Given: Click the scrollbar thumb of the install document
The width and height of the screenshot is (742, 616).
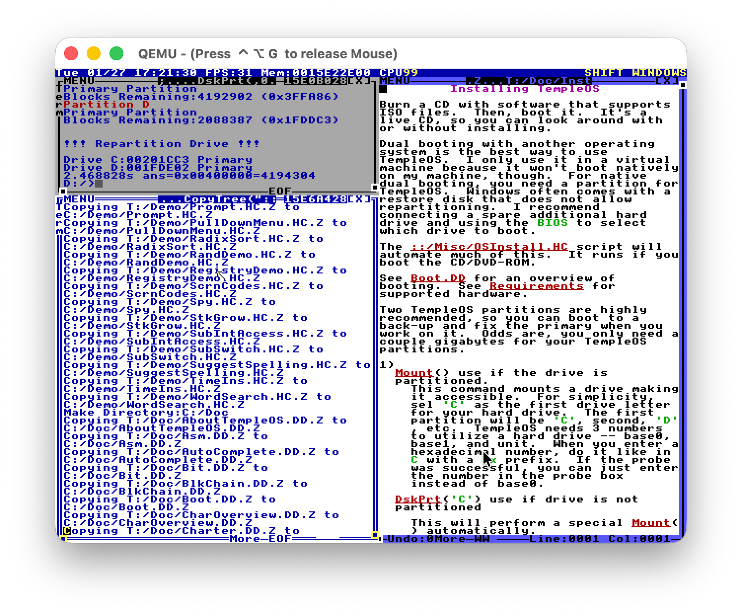Looking at the screenshot, I should point(683,85).
